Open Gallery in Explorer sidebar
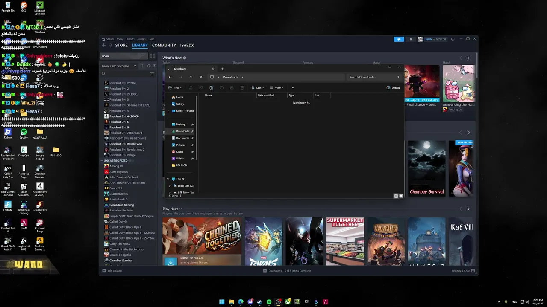This screenshot has height=307, width=547. point(178,104)
